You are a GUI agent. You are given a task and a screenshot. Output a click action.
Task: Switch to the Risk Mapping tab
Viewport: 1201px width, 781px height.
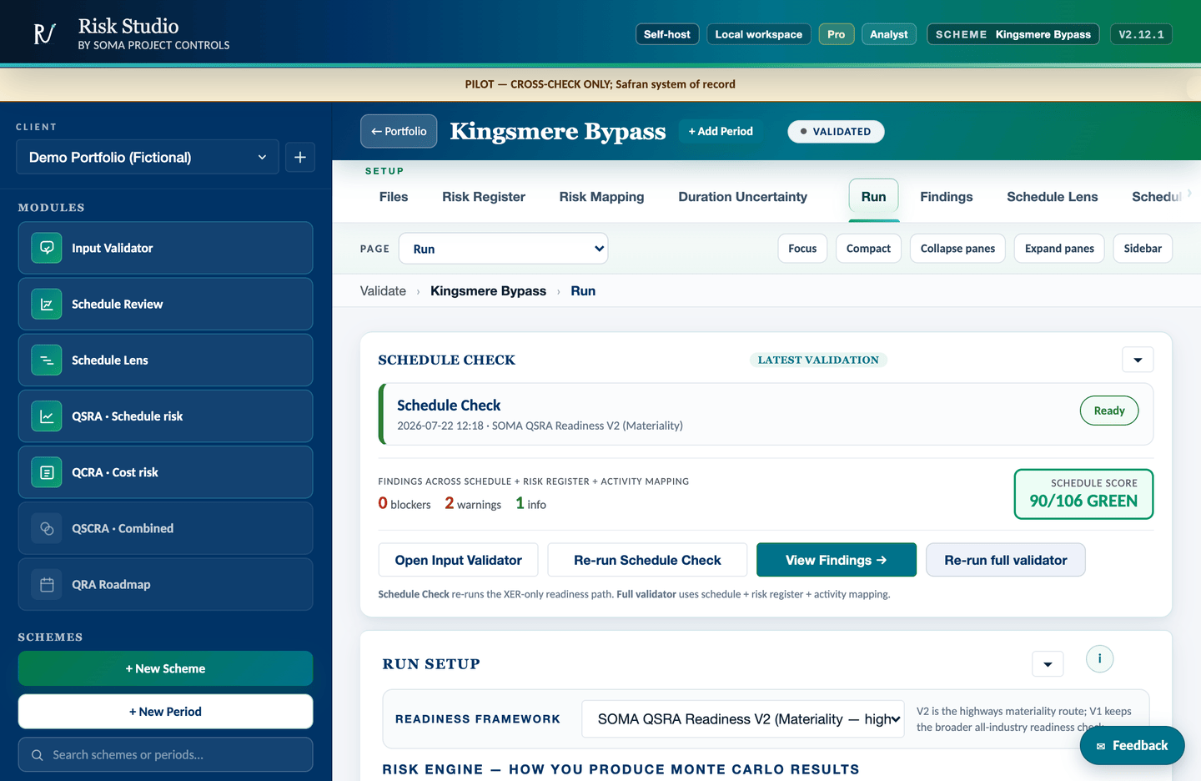(601, 197)
